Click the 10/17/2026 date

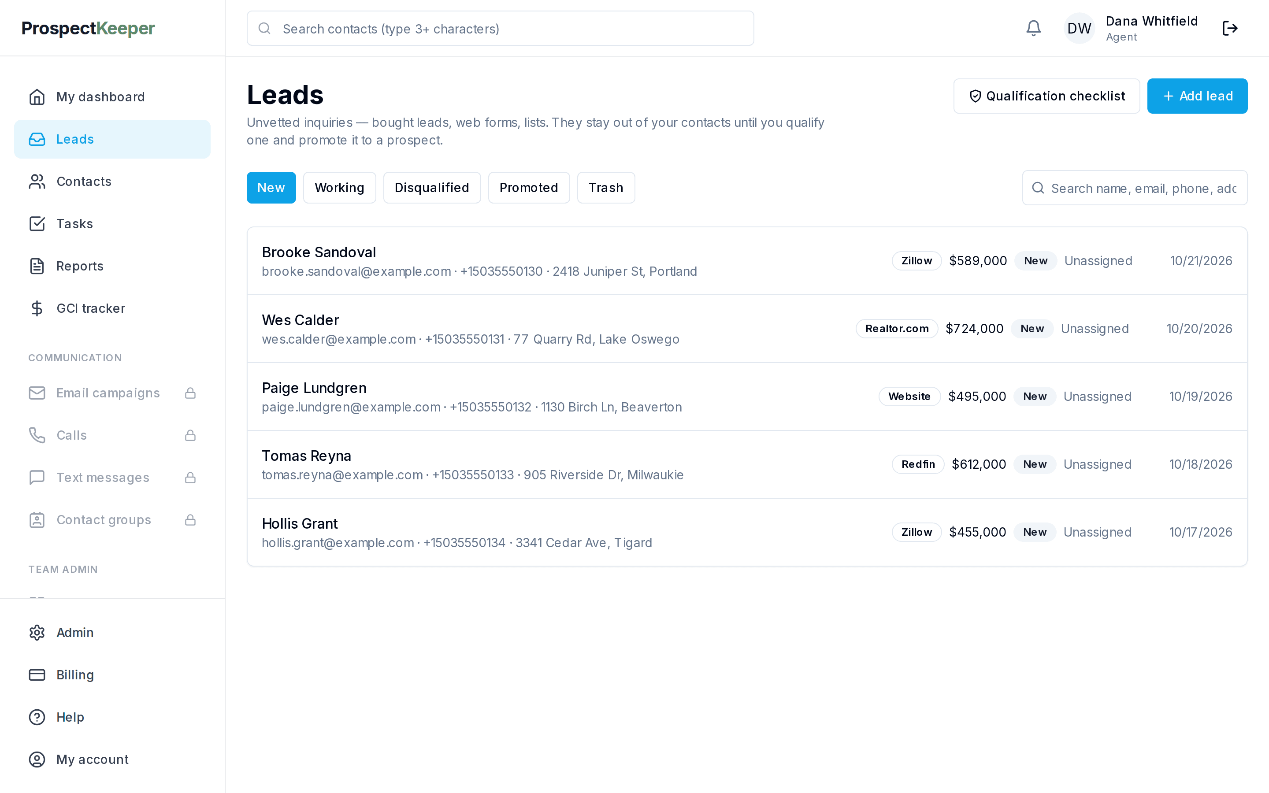point(1200,532)
